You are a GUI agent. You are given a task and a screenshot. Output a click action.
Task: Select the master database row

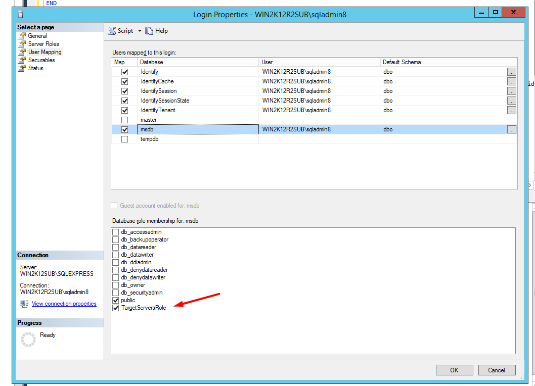(x=314, y=120)
